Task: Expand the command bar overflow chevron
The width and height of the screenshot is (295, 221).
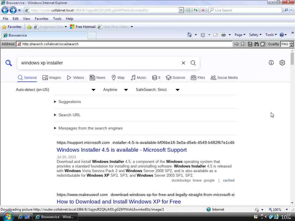Action: click(x=292, y=33)
